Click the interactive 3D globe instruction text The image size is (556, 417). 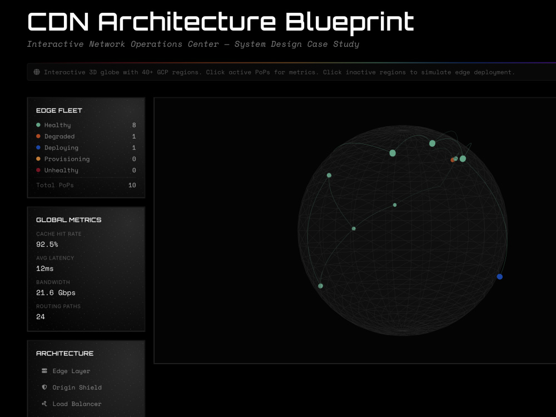[280, 72]
